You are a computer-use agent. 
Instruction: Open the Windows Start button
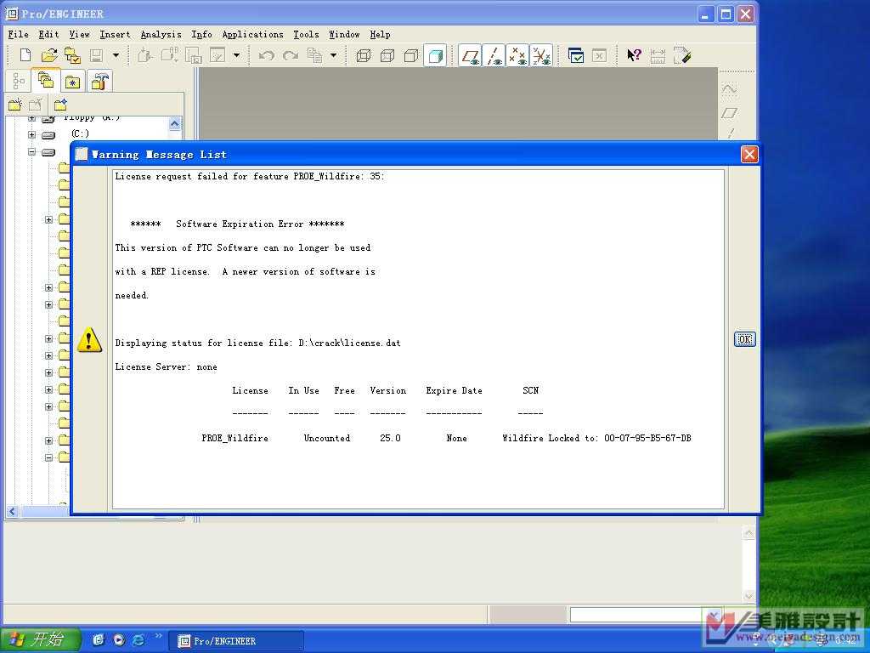(x=41, y=639)
